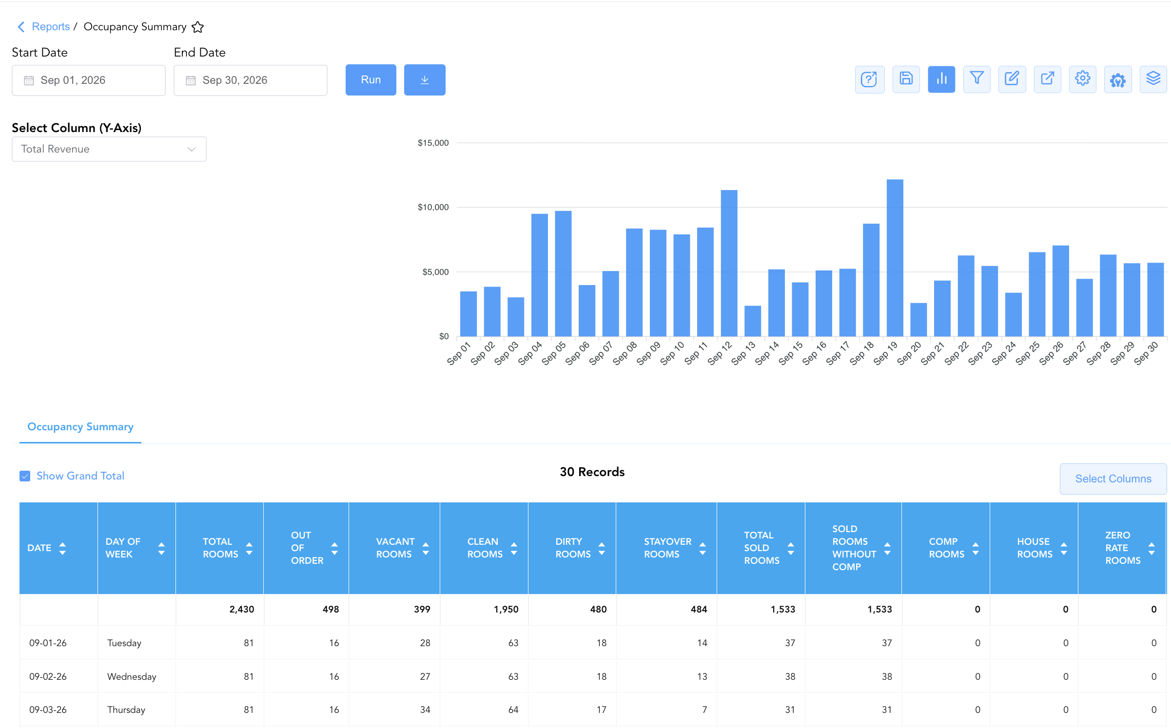The height and width of the screenshot is (728, 1171).
Task: Sort by TOTAL SOLD ROOMS column
Action: tap(791, 548)
